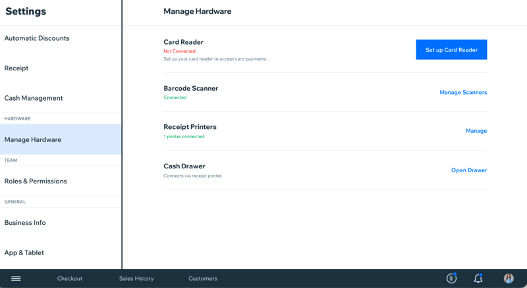Viewport: 527px width, 288px height.
Task: Click the '1 printer connected' text
Action: (184, 136)
